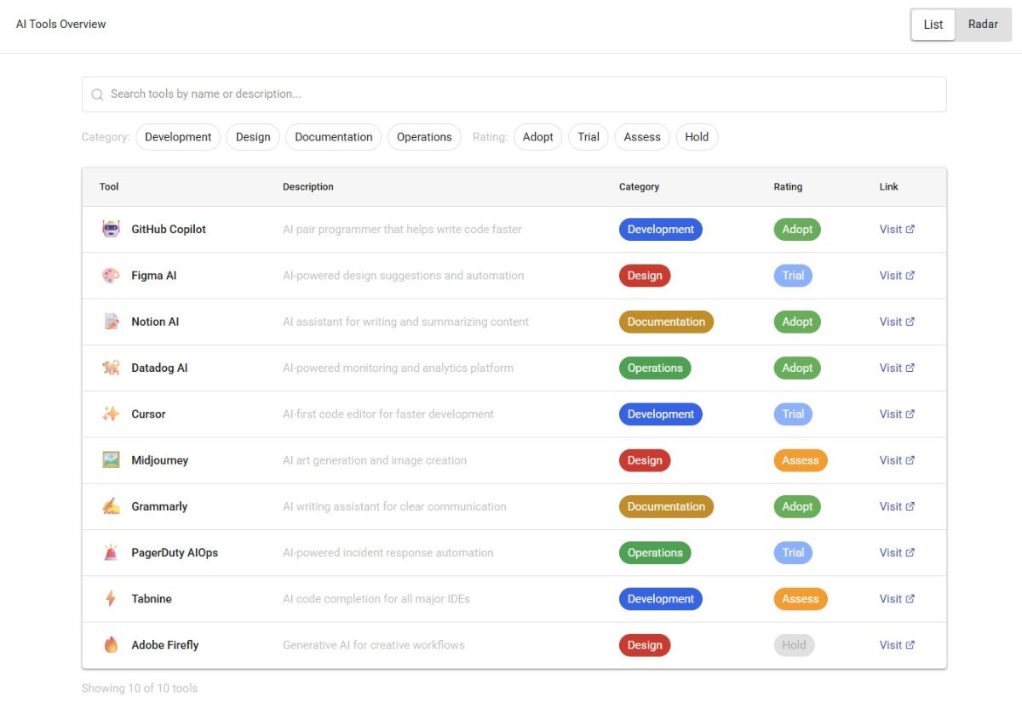Toggle the Development category filter
The width and height of the screenshot is (1022, 702).
tap(177, 136)
